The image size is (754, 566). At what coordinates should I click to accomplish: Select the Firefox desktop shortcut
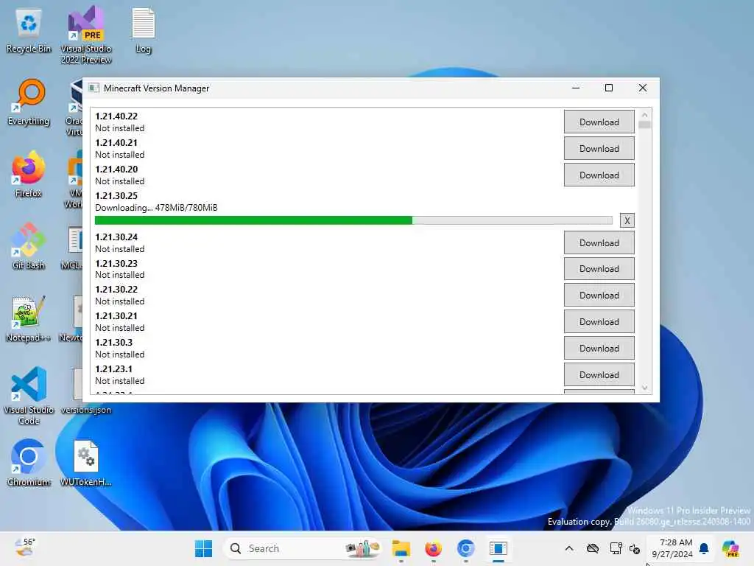coord(29,175)
